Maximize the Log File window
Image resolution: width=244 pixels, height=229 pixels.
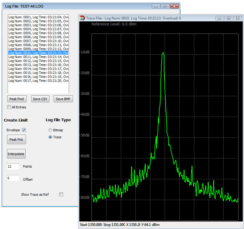coord(165,6)
